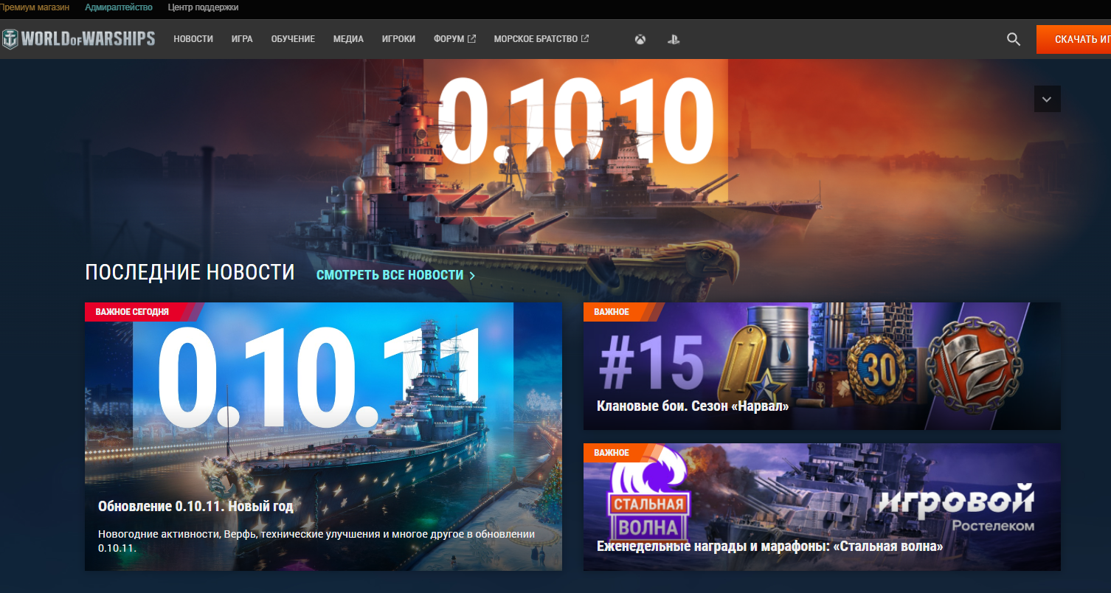Open the МЕДИА menu
This screenshot has height=593, width=1111.
348,39
